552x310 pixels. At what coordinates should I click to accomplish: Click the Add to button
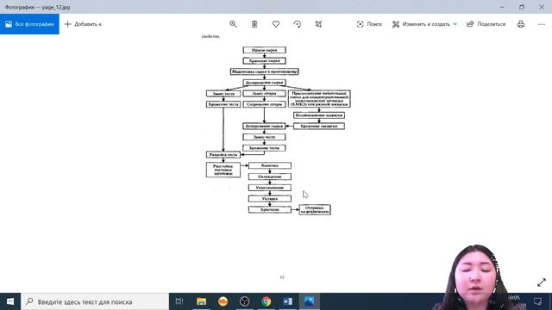[x=83, y=24]
